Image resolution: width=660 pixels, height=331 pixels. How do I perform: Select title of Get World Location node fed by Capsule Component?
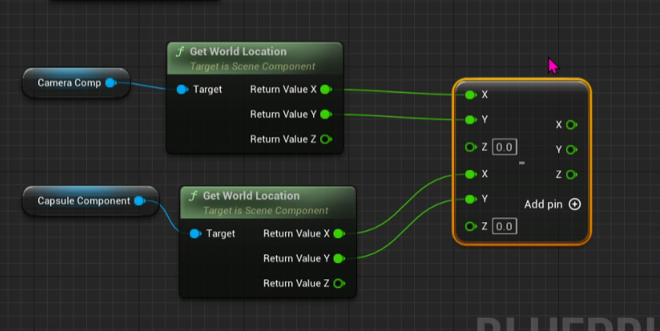[251, 196]
